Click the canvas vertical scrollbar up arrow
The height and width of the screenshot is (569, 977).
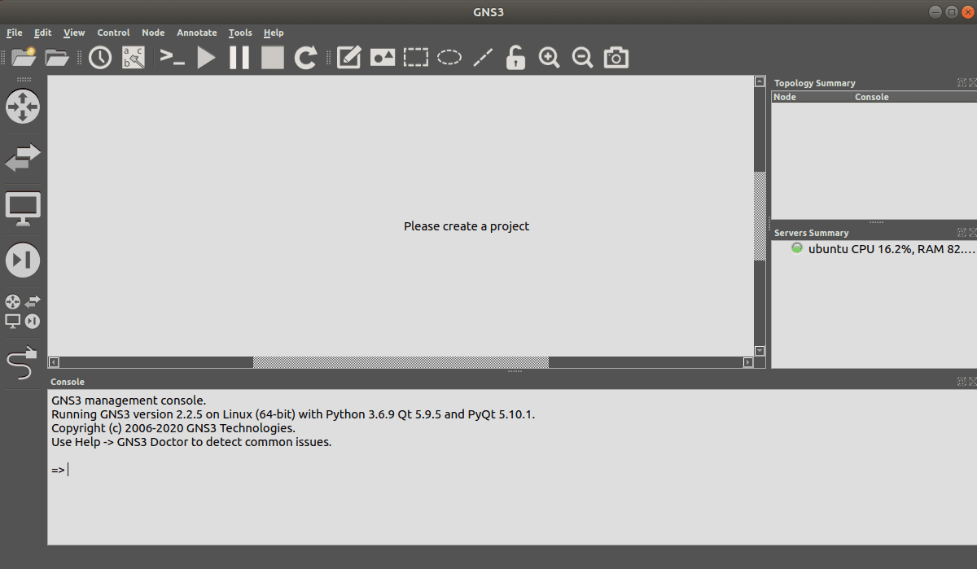760,82
